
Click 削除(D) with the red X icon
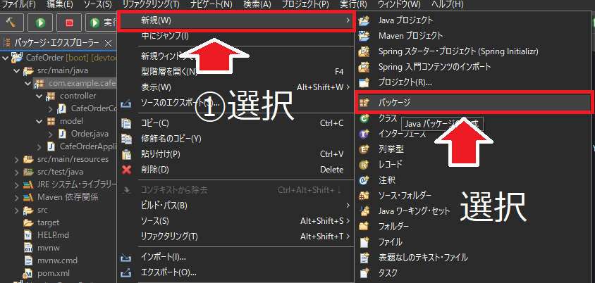[154, 170]
